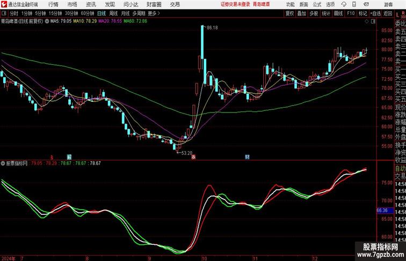Click the 53.20 low price label
The width and height of the screenshot is (406, 261).
187,153
